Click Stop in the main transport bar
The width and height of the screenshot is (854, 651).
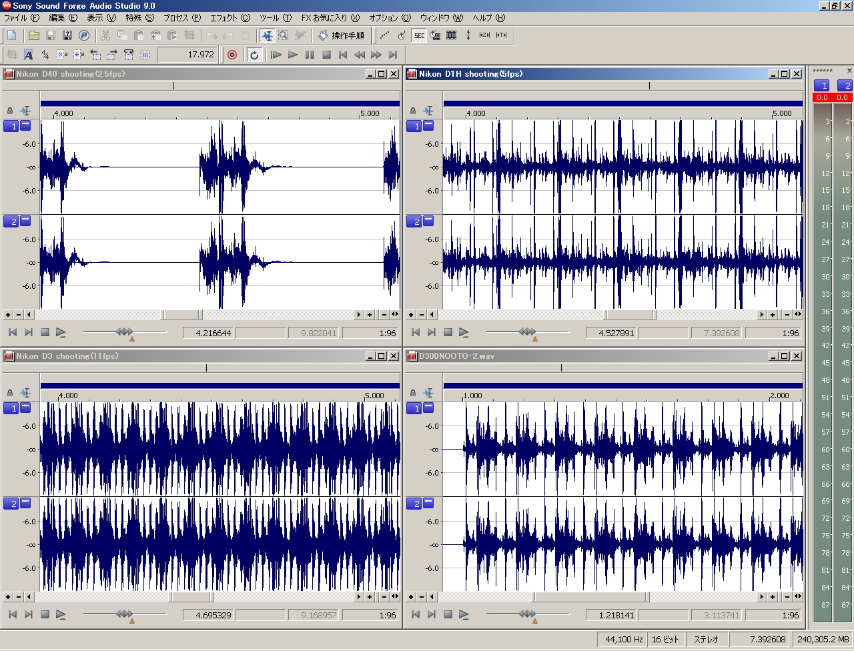tap(326, 55)
